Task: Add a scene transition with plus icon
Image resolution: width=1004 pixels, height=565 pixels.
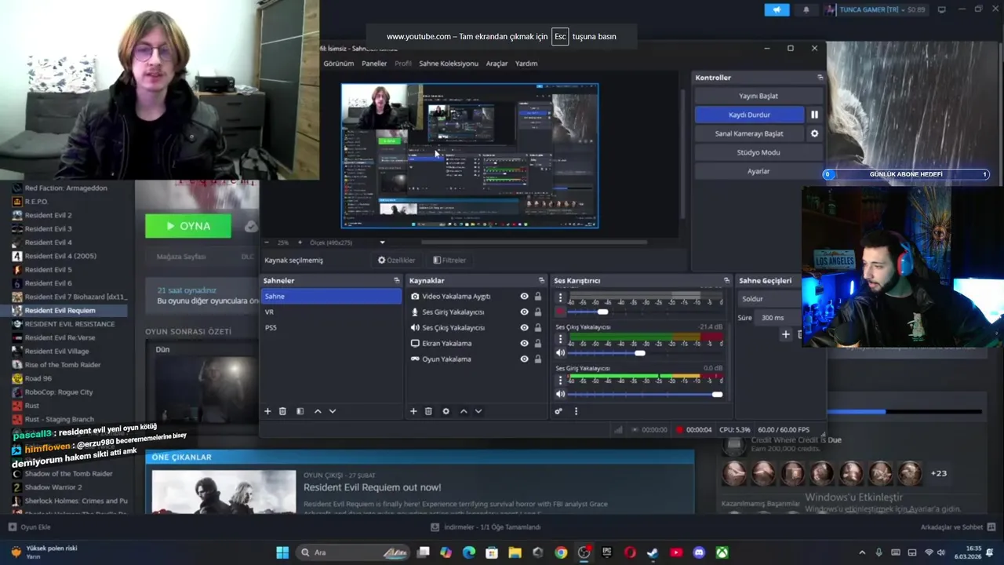Action: 785,334
